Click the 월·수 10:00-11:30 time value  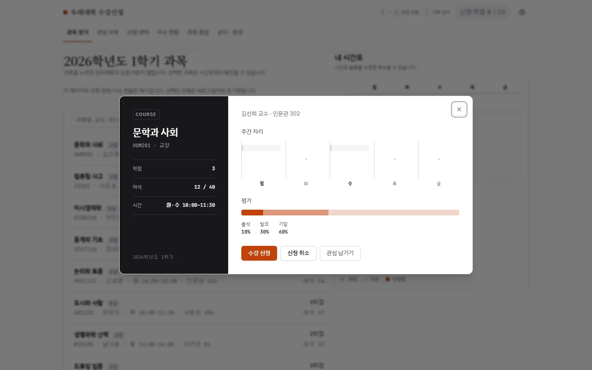pyautogui.click(x=190, y=205)
